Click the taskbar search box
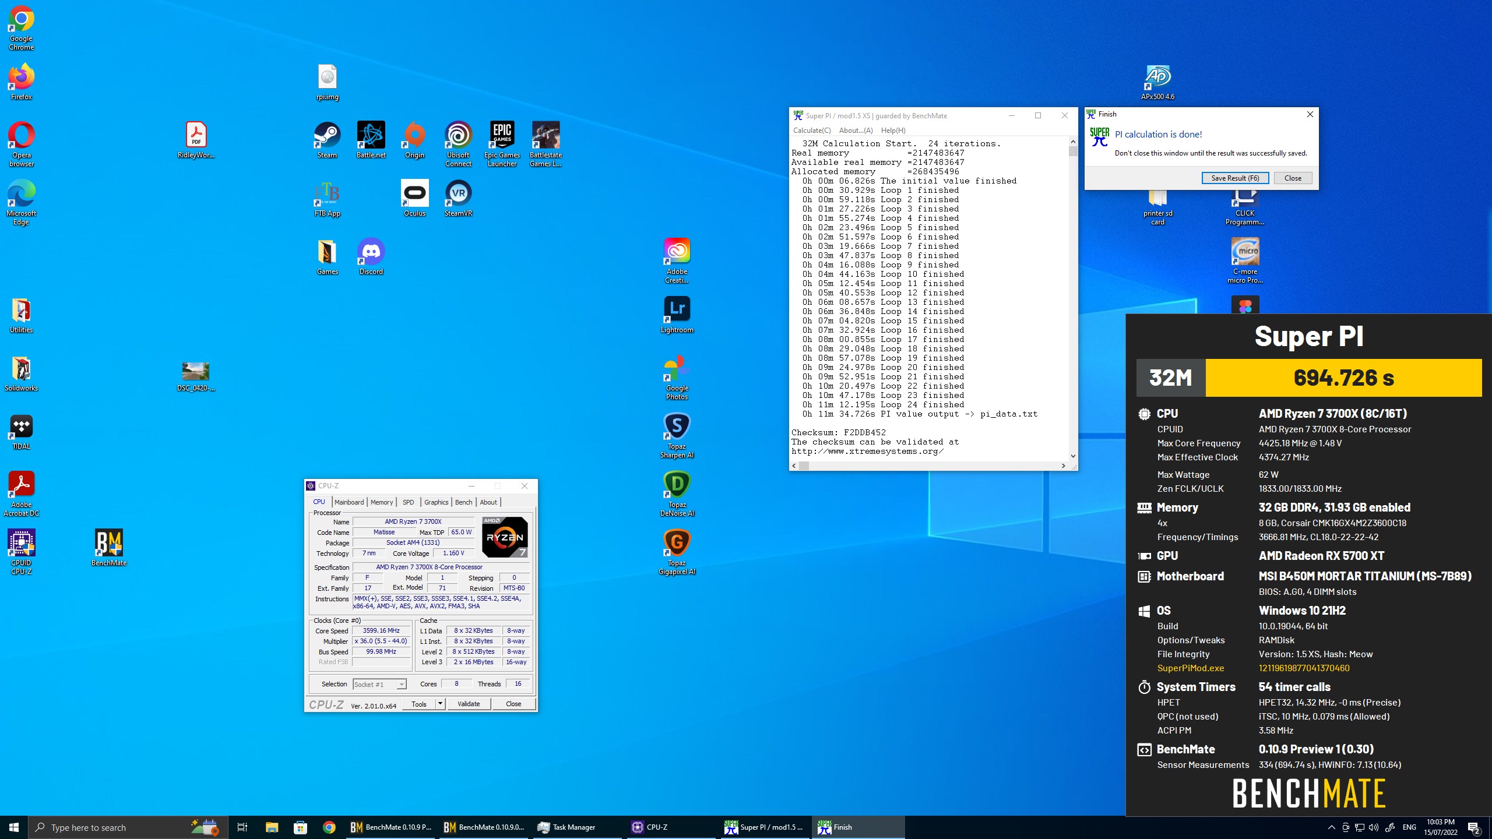Screen dimensions: 1492x839 [x=128, y=827]
